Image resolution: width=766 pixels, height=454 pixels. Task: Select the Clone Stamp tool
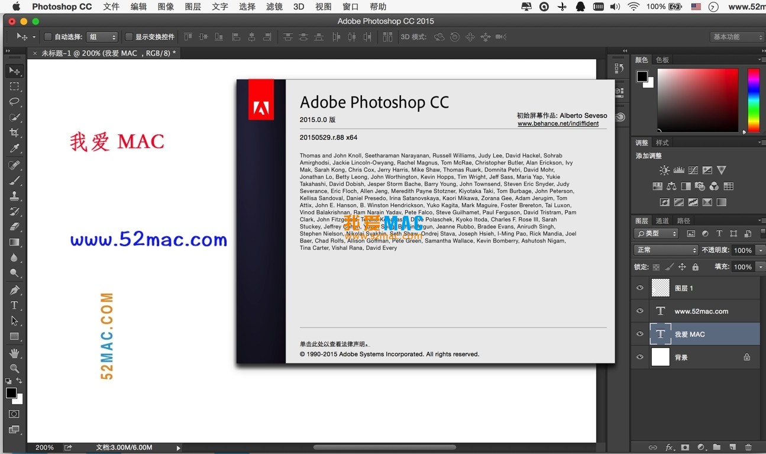pyautogui.click(x=14, y=196)
